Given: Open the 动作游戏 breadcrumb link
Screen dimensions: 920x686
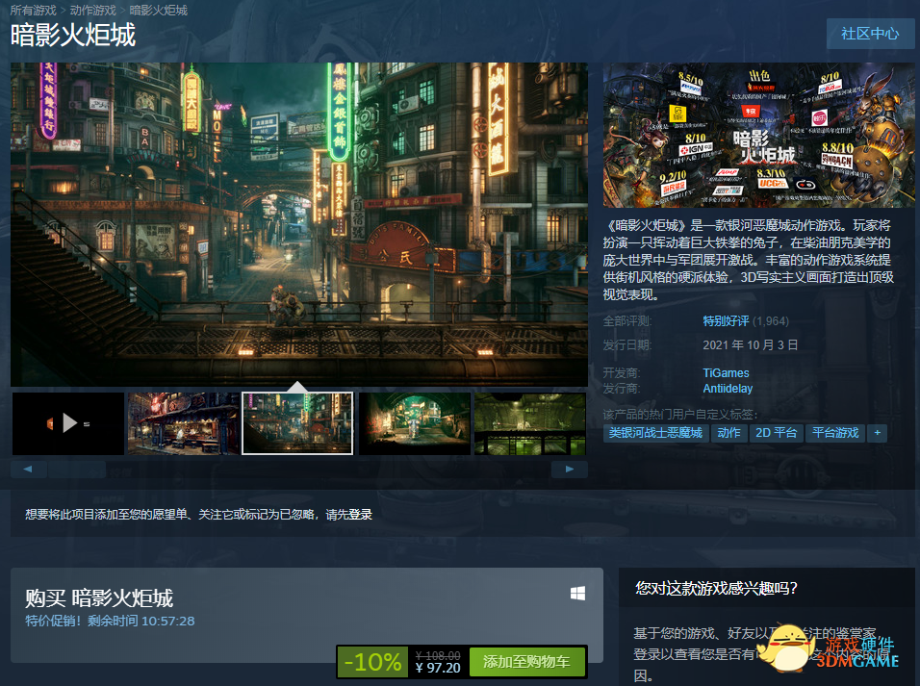Looking at the screenshot, I should 92,10.
